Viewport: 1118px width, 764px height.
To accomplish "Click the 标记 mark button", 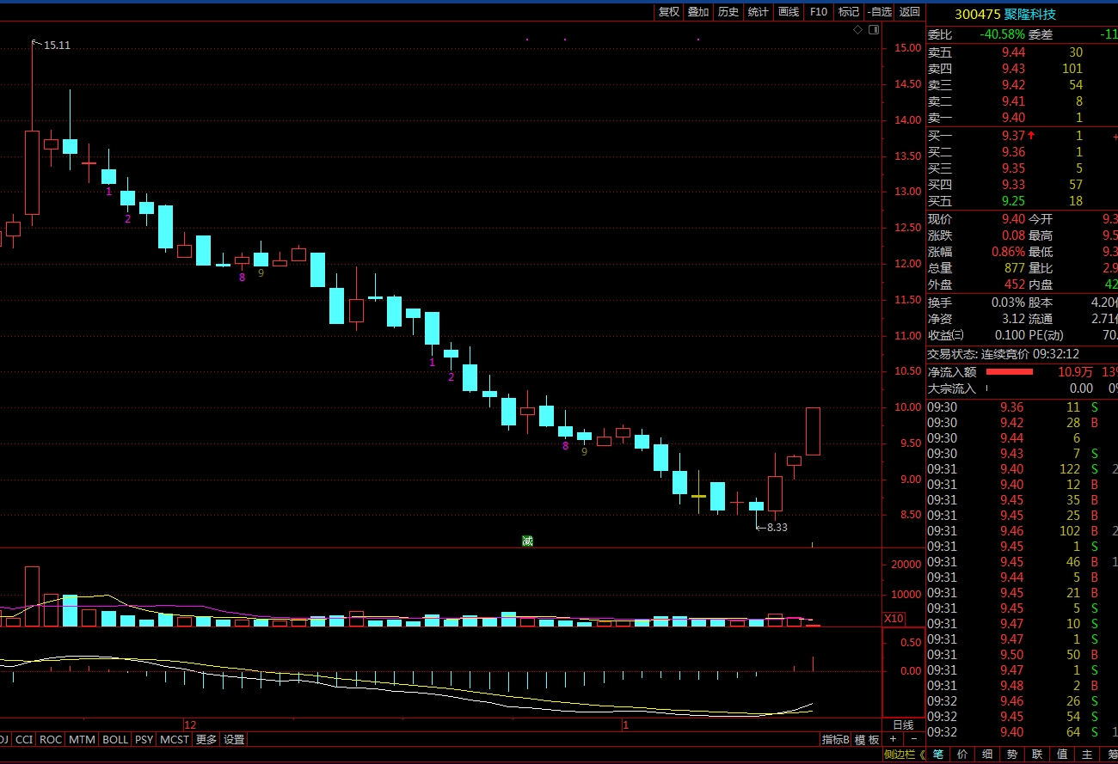I will [849, 12].
